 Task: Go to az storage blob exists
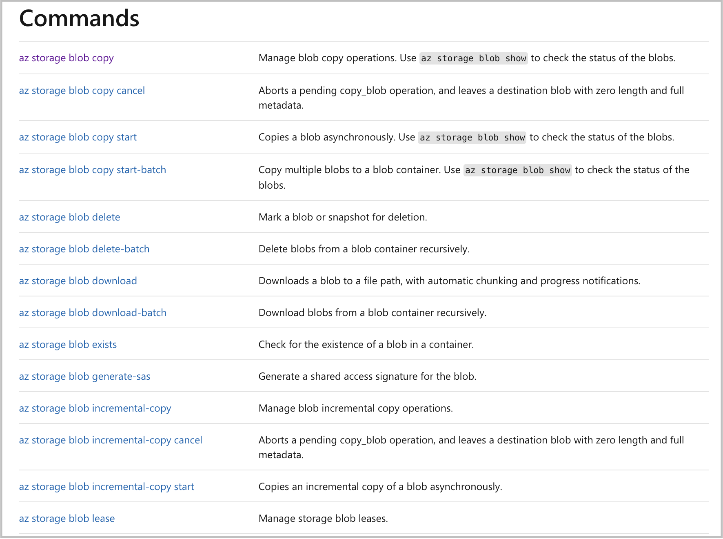[68, 345]
